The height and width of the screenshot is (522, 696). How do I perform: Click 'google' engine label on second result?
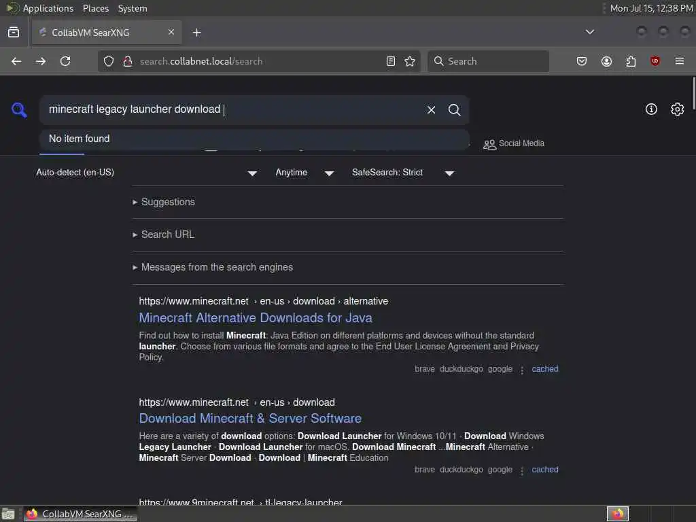point(500,470)
